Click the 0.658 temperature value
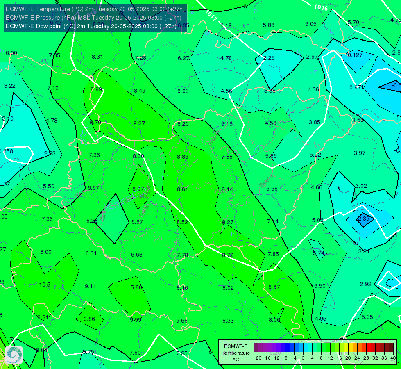Screen dimensions: 401x369 tap(6, 151)
